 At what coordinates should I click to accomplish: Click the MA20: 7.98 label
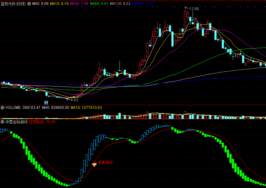coord(79,4)
